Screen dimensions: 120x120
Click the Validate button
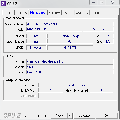84,116
